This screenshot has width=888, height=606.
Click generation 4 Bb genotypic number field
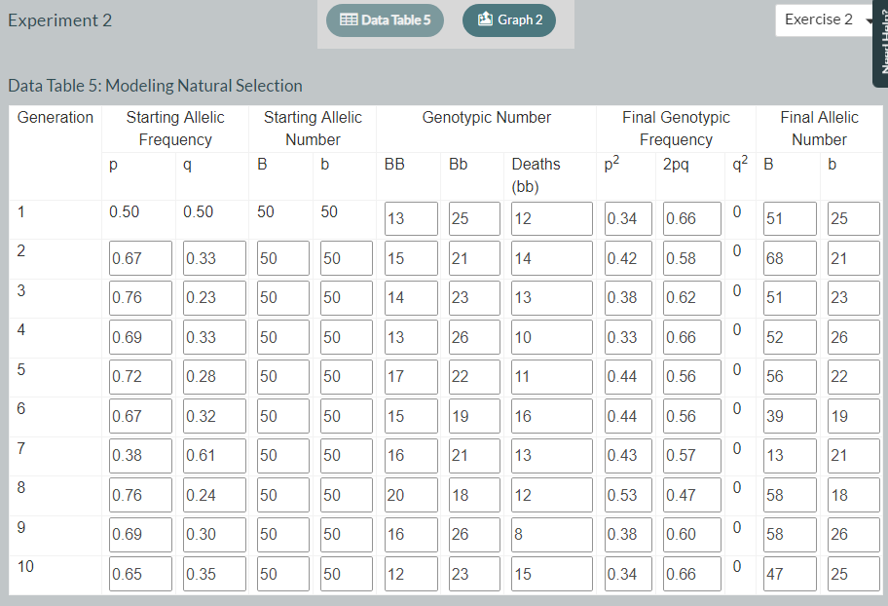tap(474, 337)
